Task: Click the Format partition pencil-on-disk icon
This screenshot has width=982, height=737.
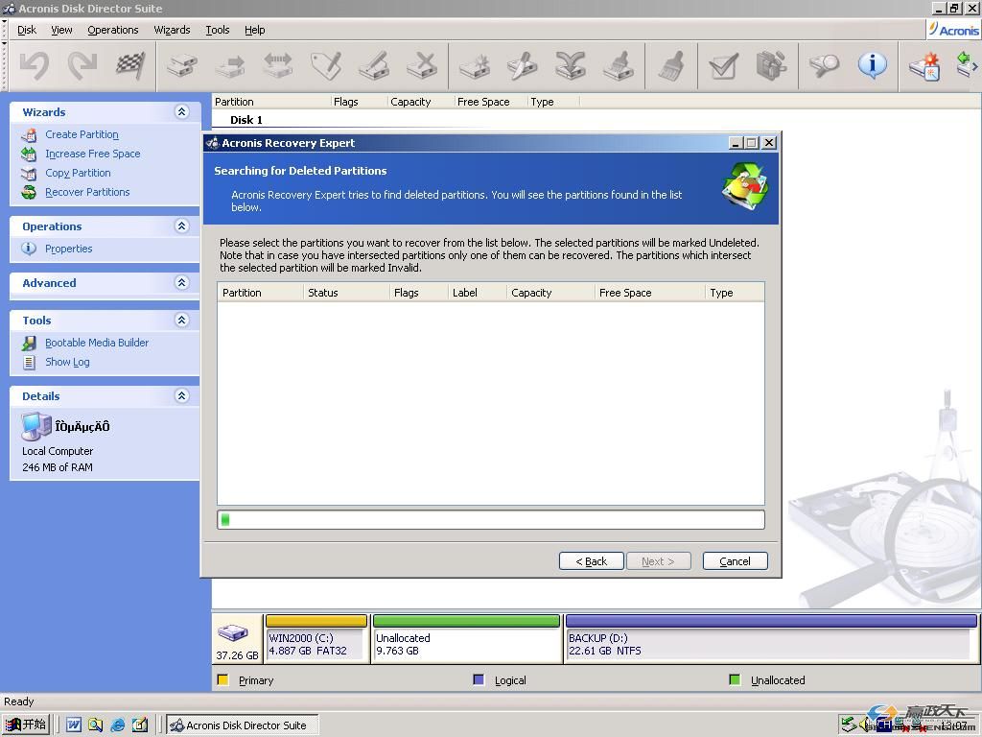Action: tap(374, 66)
